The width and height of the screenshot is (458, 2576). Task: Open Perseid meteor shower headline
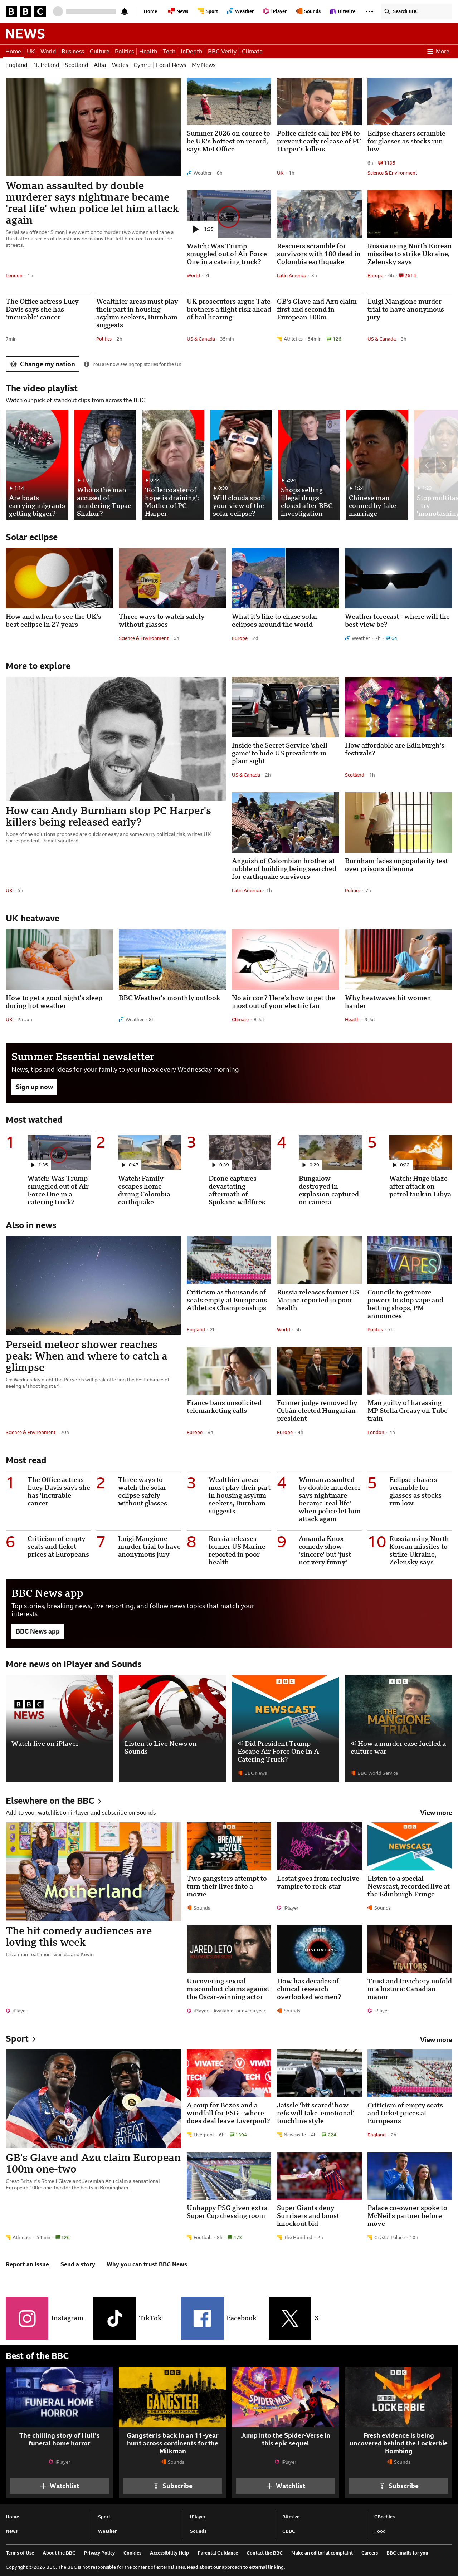pos(87,1356)
